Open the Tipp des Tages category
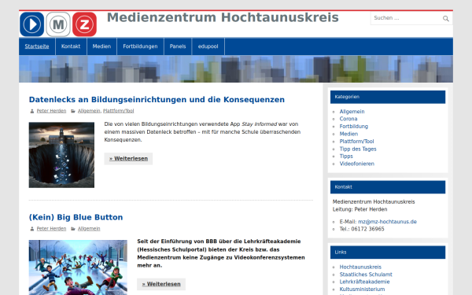This screenshot has width=472, height=295. (358, 149)
